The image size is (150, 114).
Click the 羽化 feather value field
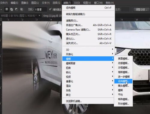[40, 10]
